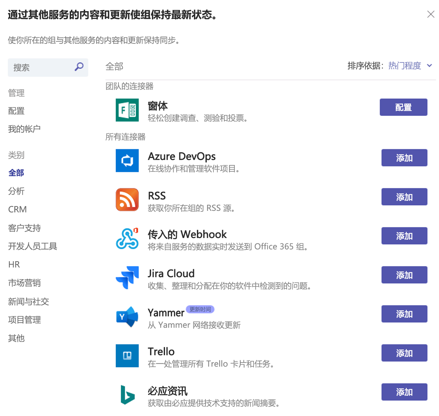The width and height of the screenshot is (439, 416).
Task: Click description 轻松创建调查、测验和投票。
Action: tap(198, 118)
